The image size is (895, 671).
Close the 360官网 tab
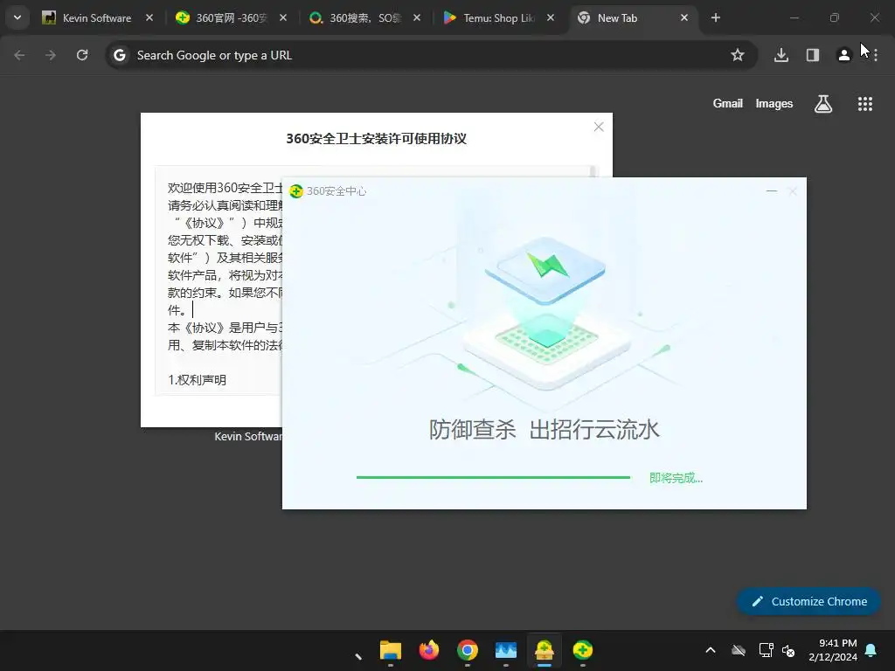pyautogui.click(x=282, y=17)
